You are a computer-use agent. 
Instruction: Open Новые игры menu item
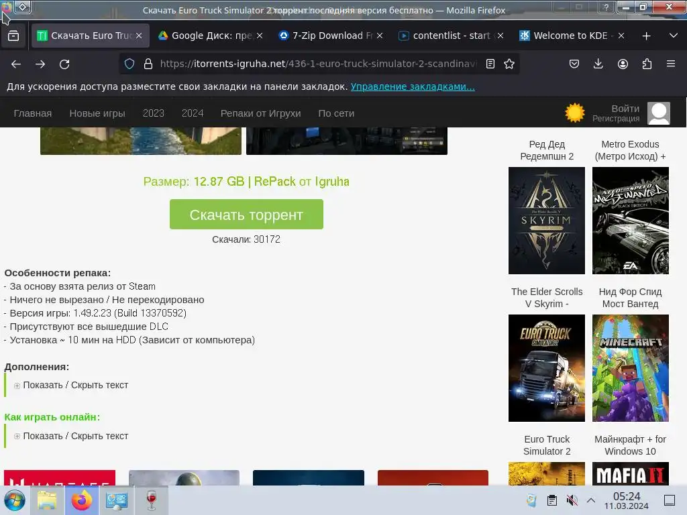97,113
